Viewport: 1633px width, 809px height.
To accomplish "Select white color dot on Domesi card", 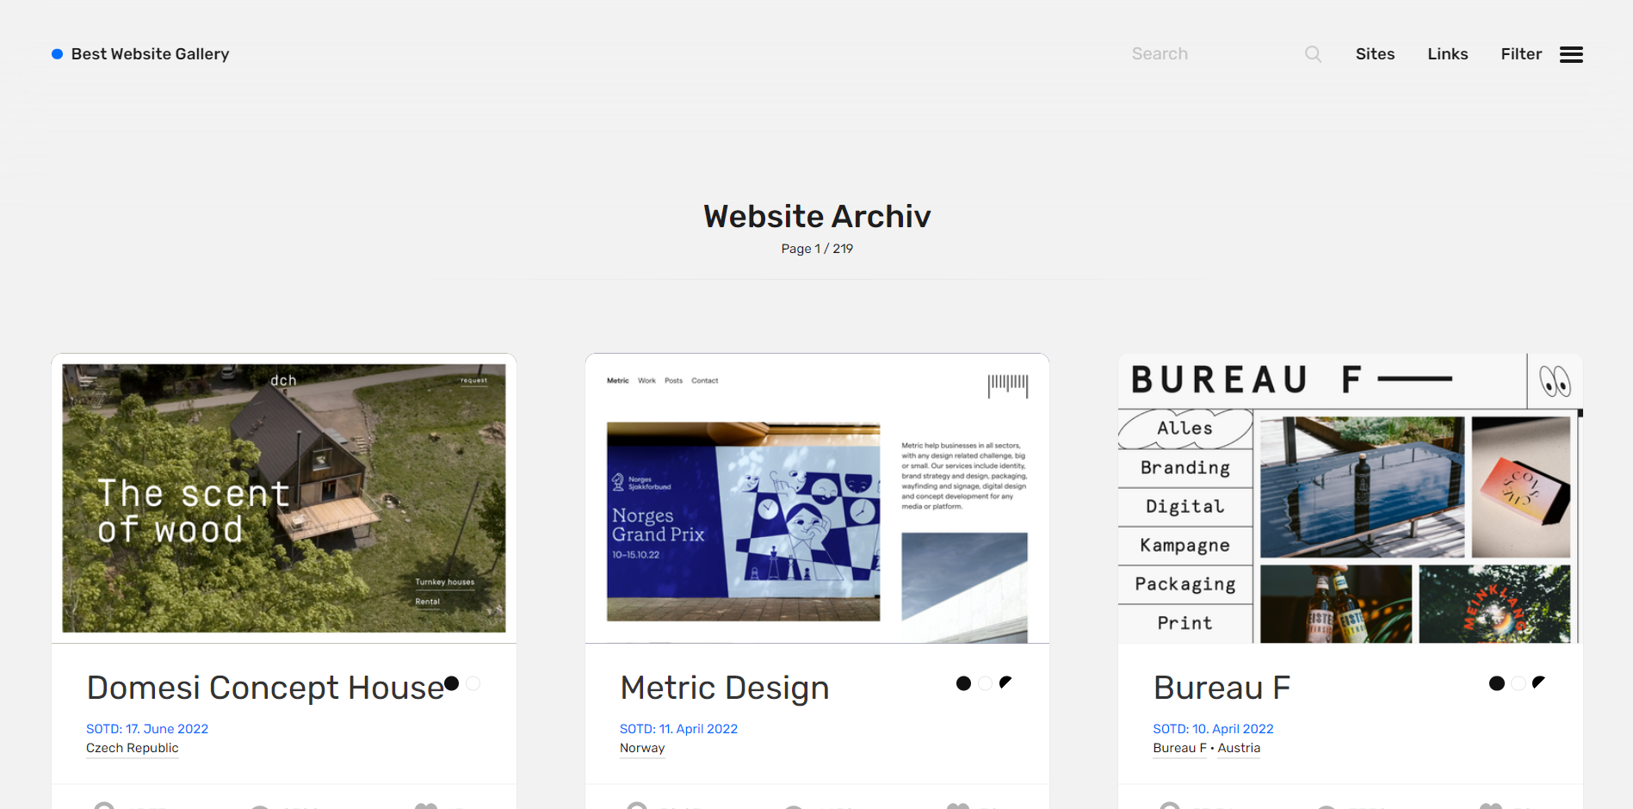I will point(473,683).
